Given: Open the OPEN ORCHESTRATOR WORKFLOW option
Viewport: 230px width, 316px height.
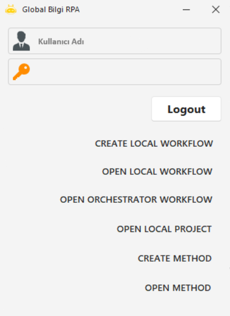Looking at the screenshot, I should click(x=136, y=199).
